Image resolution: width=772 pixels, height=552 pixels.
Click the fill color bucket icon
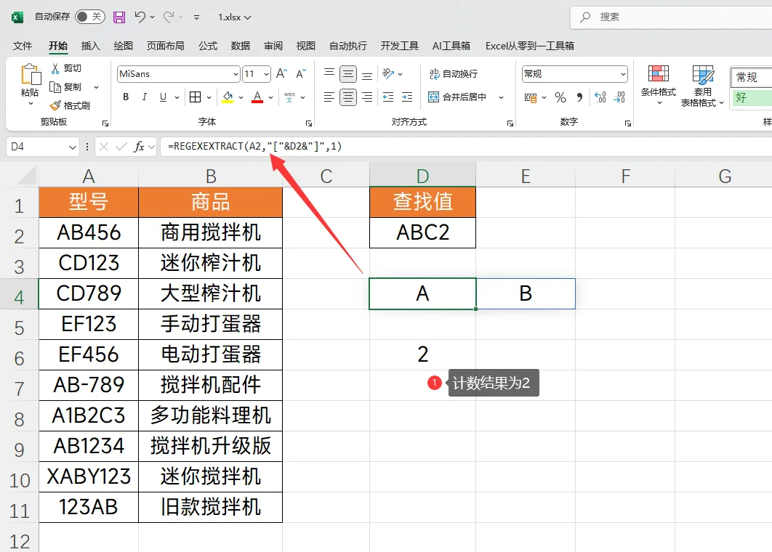tap(228, 97)
